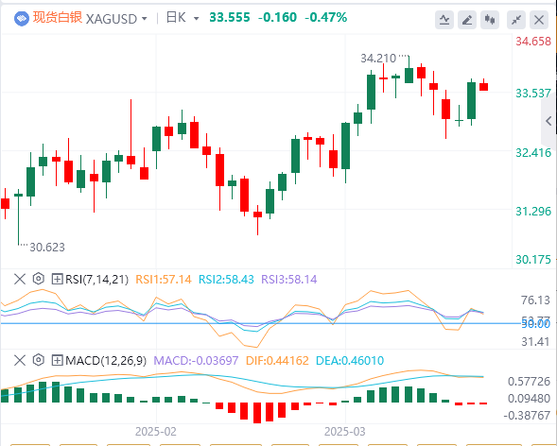557x446 pixels.
Task: Click the current price 33.555
Action: [230, 17]
